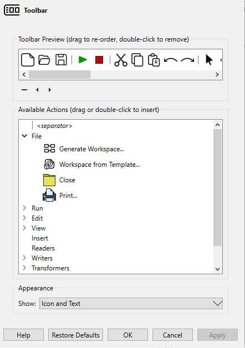245x348 pixels.
Task: Click the Save floppy disk icon
Action: pyautogui.click(x=61, y=60)
